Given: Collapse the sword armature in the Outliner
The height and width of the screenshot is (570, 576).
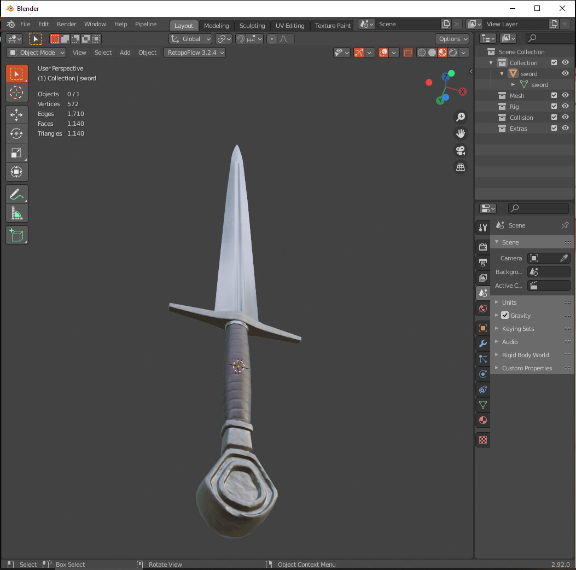Looking at the screenshot, I should pyautogui.click(x=502, y=73).
